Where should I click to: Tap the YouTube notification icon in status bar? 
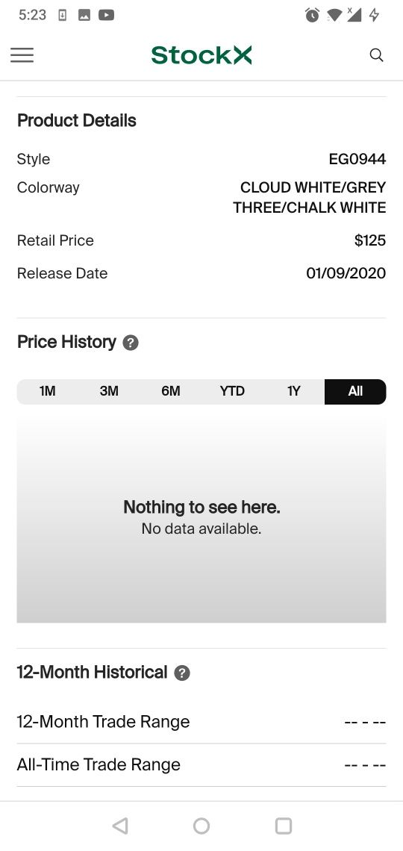coord(106,15)
